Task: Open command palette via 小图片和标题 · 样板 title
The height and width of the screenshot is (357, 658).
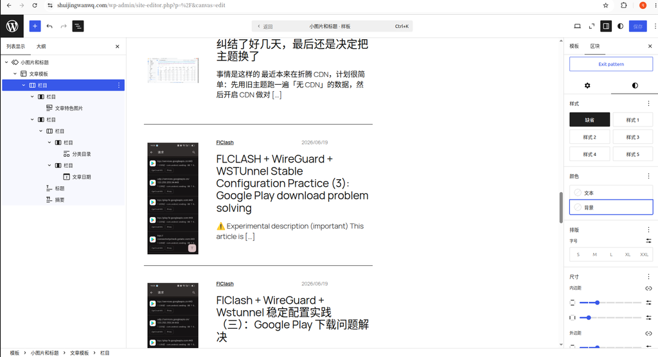Action: coord(330,26)
